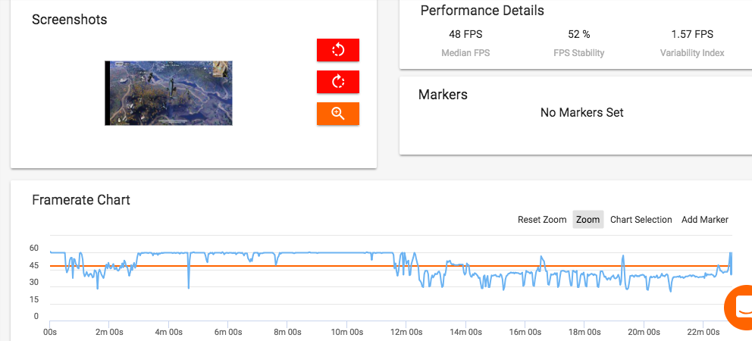Click the 2m 00s time axis label
Image resolution: width=752 pixels, height=341 pixels.
[x=109, y=332]
